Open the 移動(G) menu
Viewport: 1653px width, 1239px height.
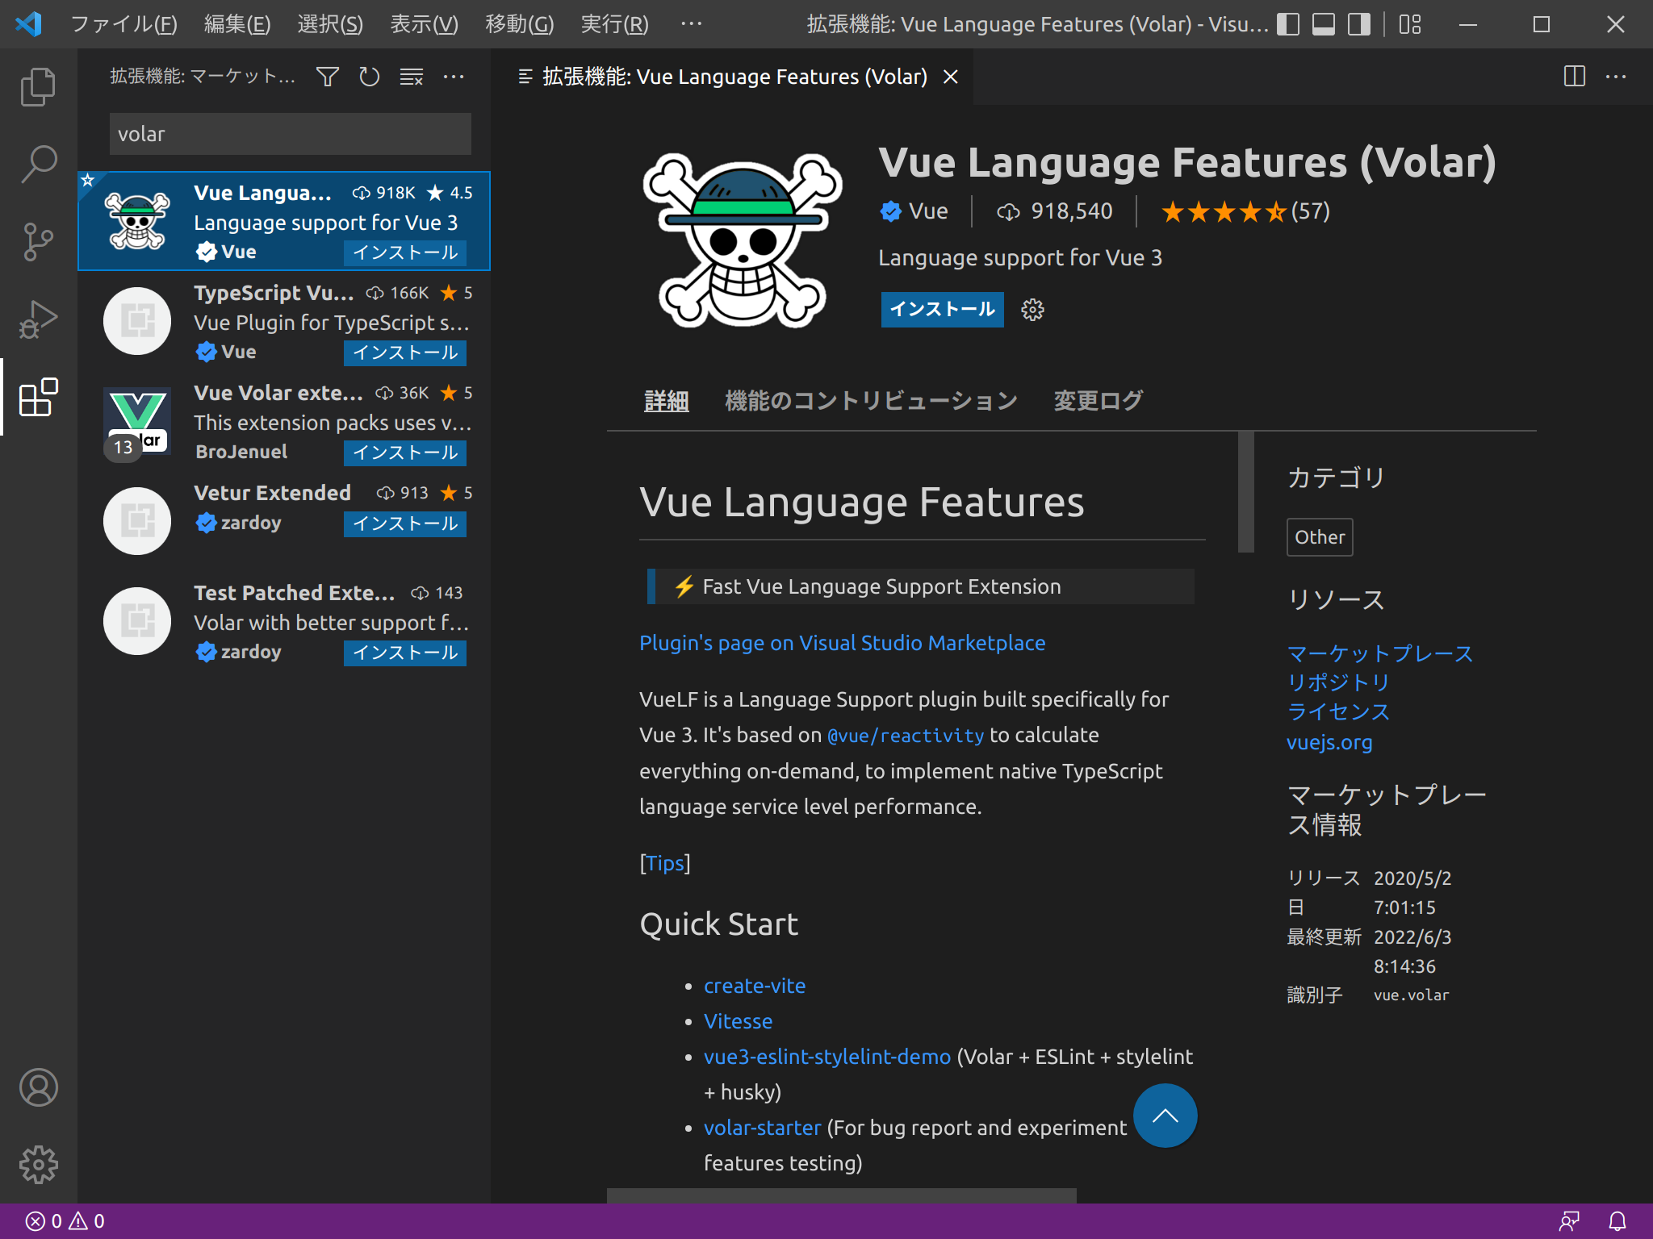coord(519,24)
